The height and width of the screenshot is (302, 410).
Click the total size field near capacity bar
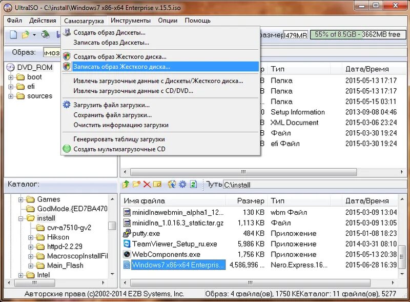point(296,35)
